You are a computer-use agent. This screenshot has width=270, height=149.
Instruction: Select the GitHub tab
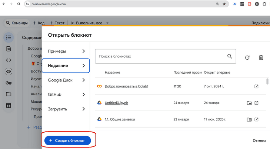[66, 95]
